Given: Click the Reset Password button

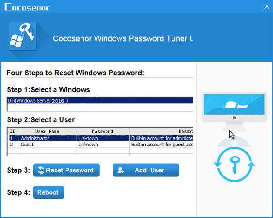Looking at the screenshot, I should coord(66,170).
